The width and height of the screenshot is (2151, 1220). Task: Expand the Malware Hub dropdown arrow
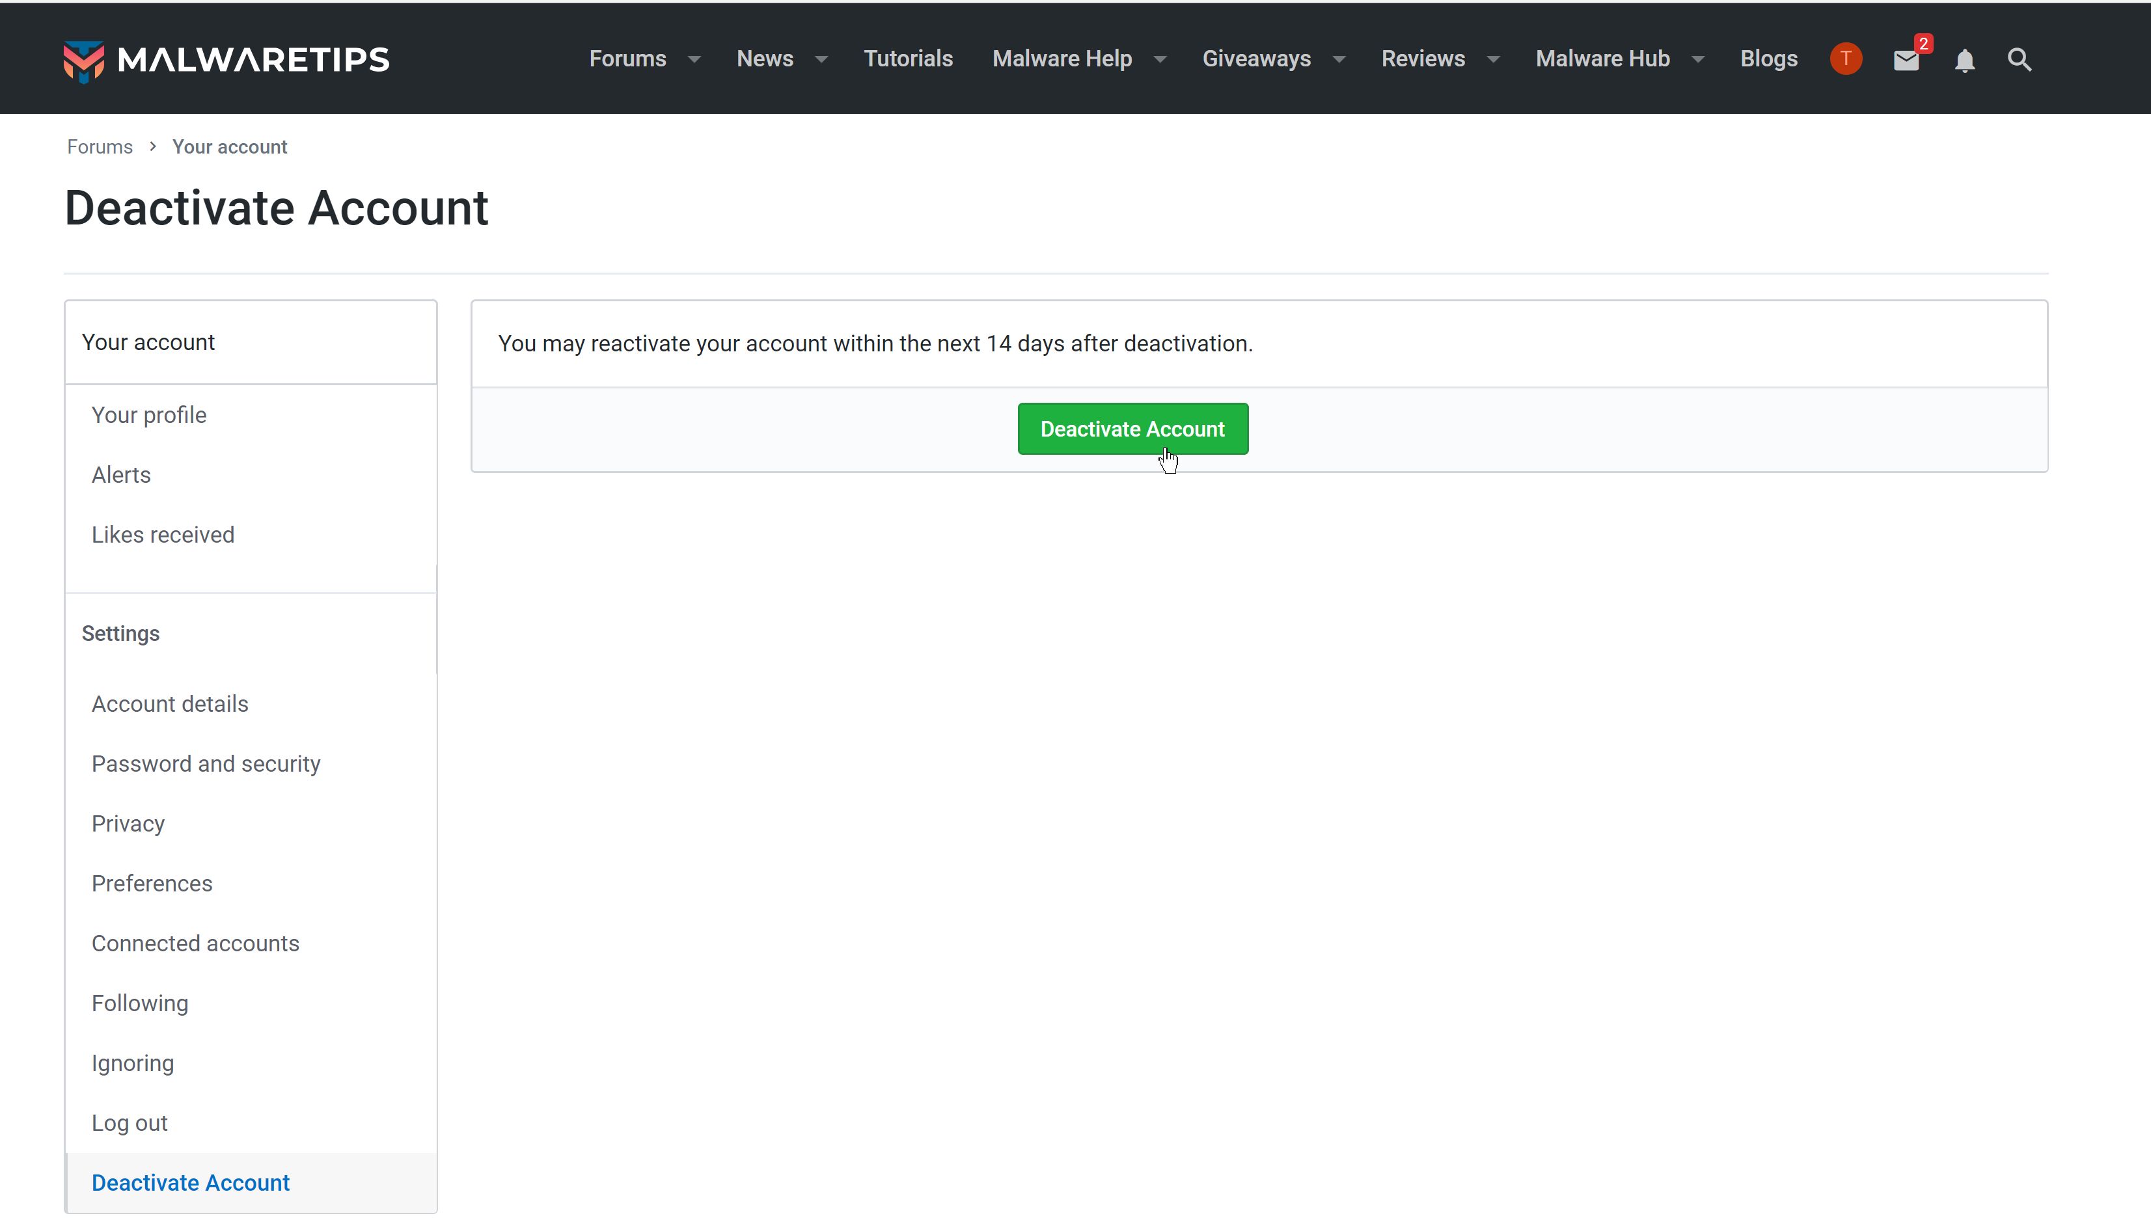click(x=1699, y=59)
